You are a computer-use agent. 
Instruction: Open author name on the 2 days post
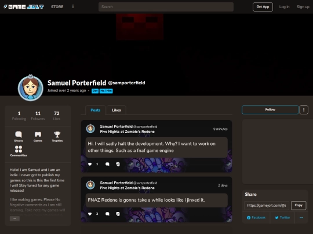click(116, 183)
